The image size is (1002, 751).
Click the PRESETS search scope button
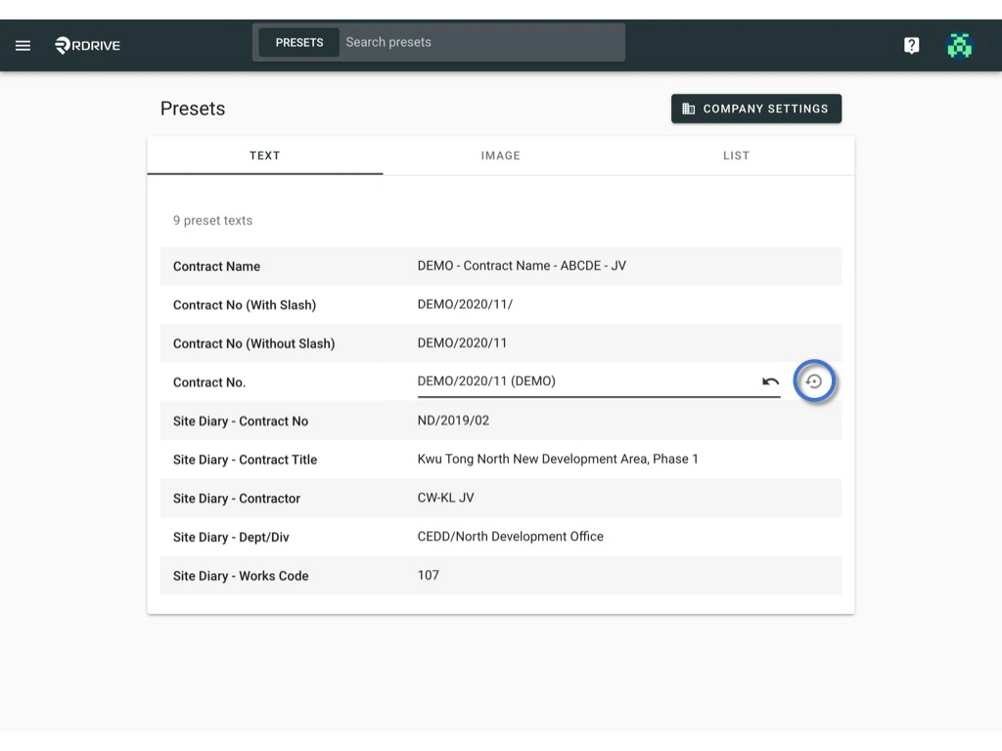point(299,43)
